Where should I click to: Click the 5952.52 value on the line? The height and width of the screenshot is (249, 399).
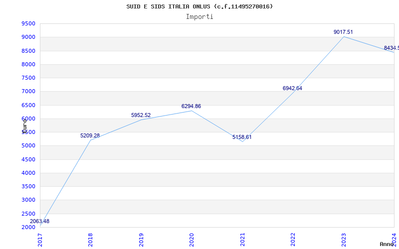(x=141, y=115)
